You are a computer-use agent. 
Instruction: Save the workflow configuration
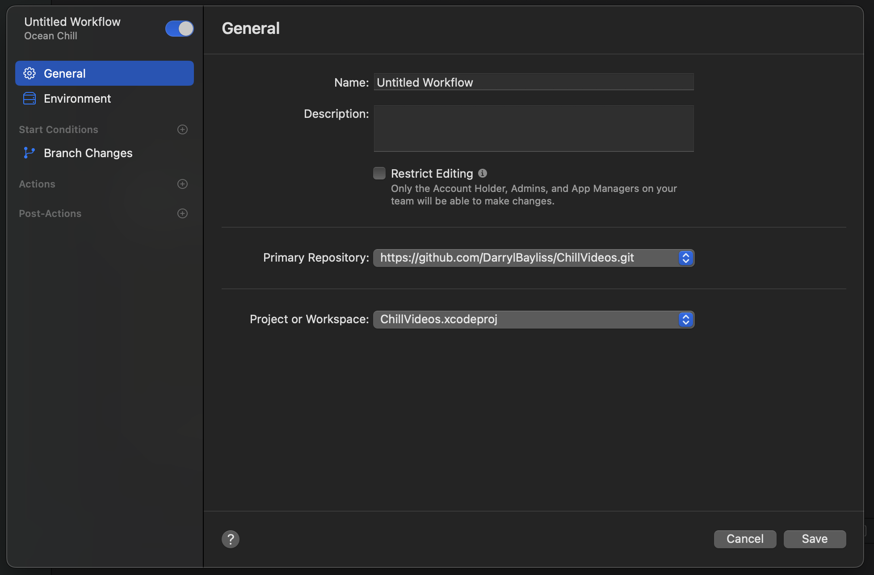click(814, 539)
